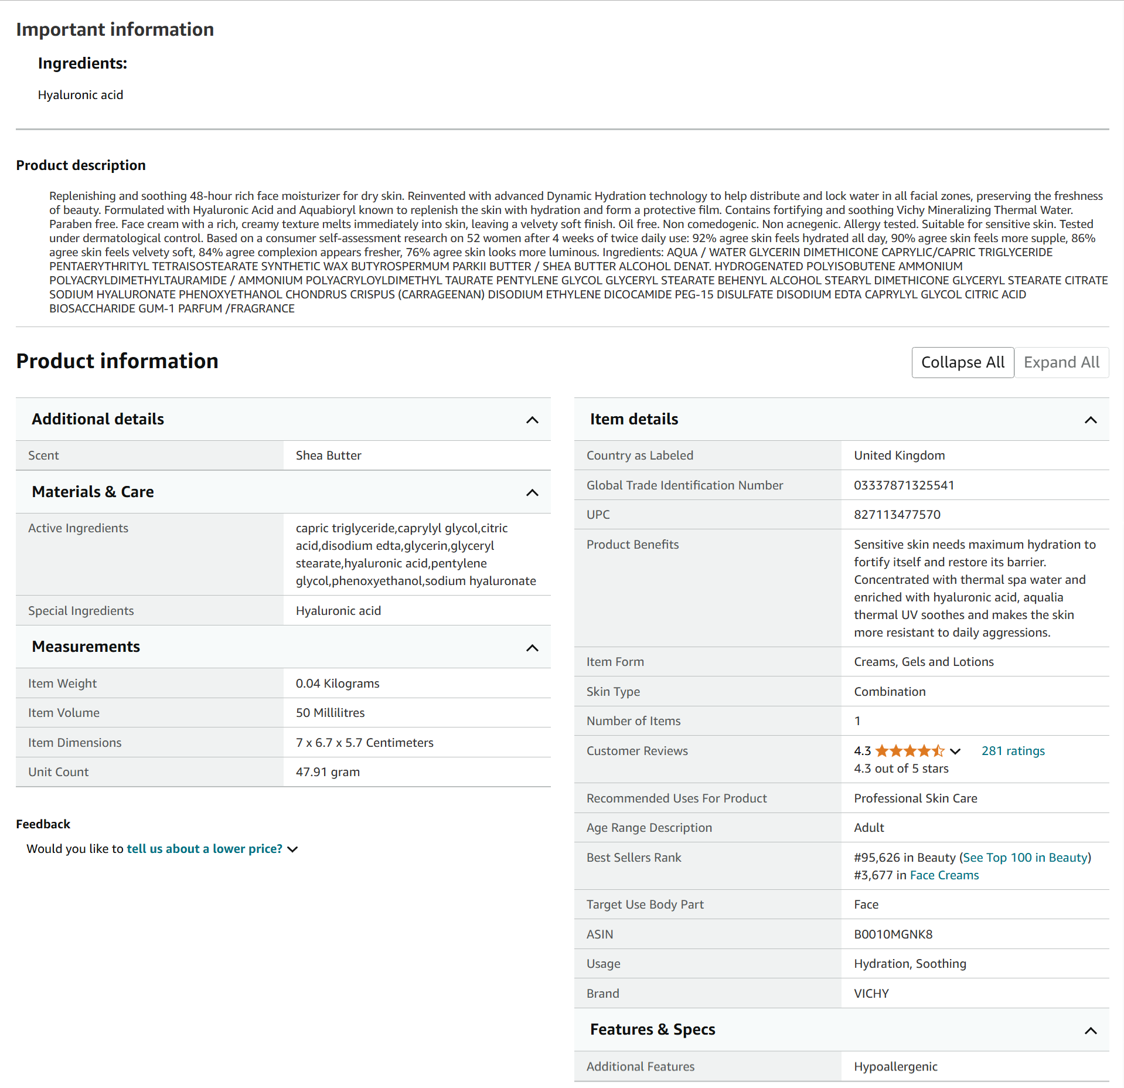1124x1088 pixels.
Task: Click the Expand All button
Action: point(1061,362)
